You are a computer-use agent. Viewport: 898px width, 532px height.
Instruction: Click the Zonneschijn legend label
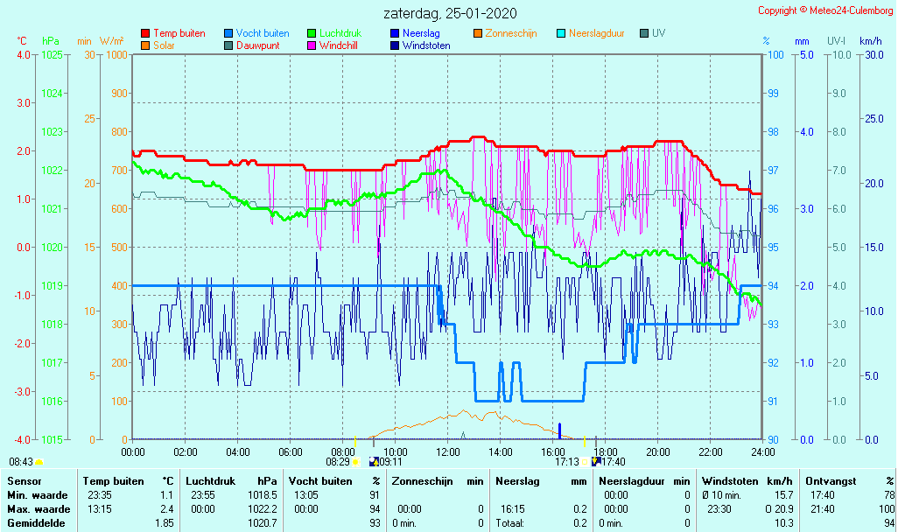tap(511, 34)
